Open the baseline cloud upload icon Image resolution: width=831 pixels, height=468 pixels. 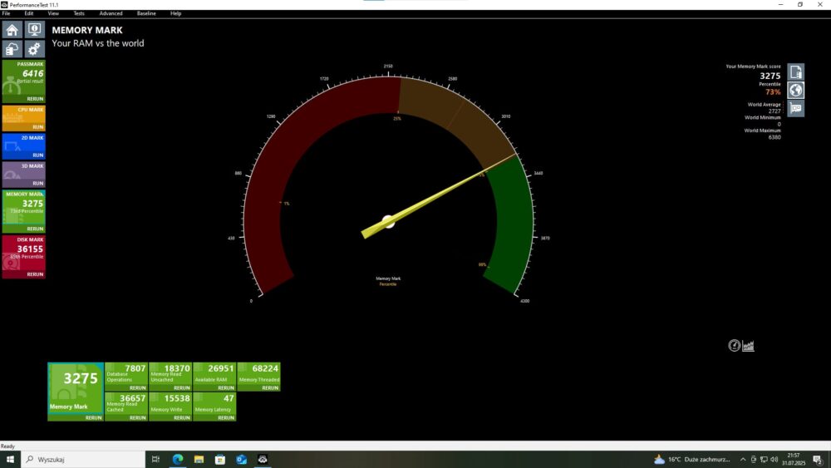(12, 49)
